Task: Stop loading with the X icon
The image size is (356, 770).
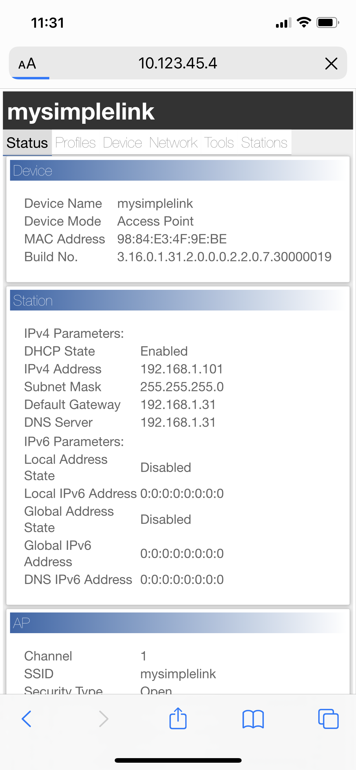Action: 331,64
